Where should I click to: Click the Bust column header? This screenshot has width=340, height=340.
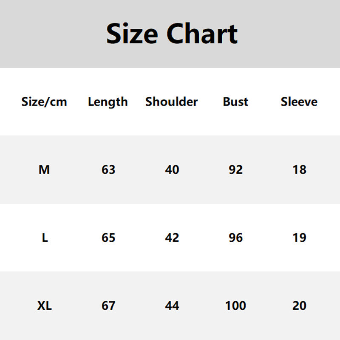pyautogui.click(x=235, y=102)
